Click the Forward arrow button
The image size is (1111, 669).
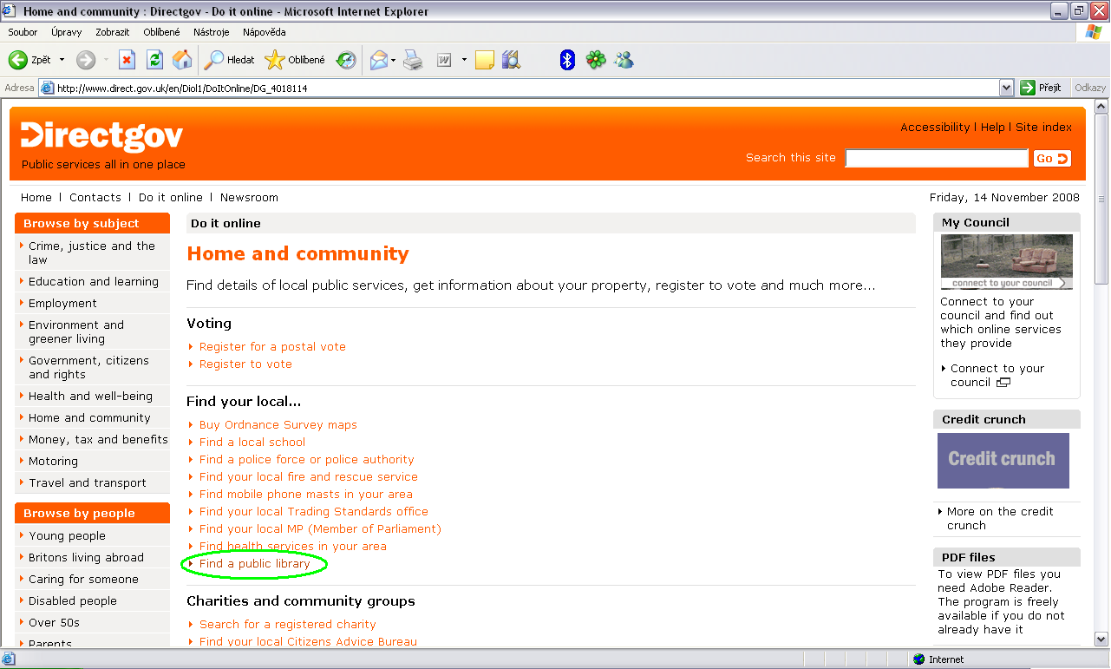tap(86, 60)
